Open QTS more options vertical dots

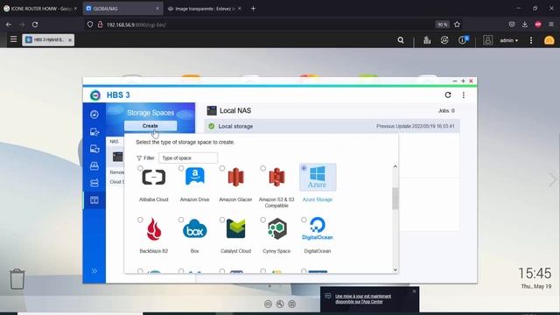coord(531,40)
